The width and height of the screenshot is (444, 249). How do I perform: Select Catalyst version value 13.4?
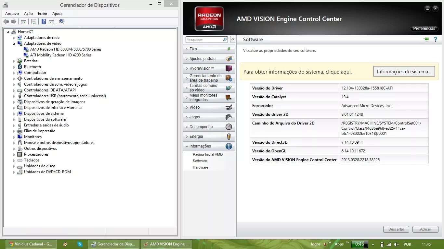point(345,97)
